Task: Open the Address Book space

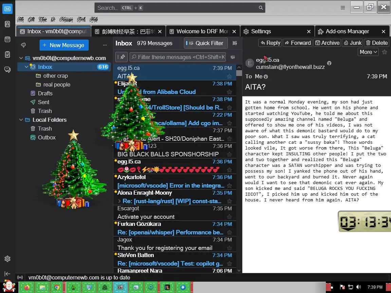Action: [7, 24]
